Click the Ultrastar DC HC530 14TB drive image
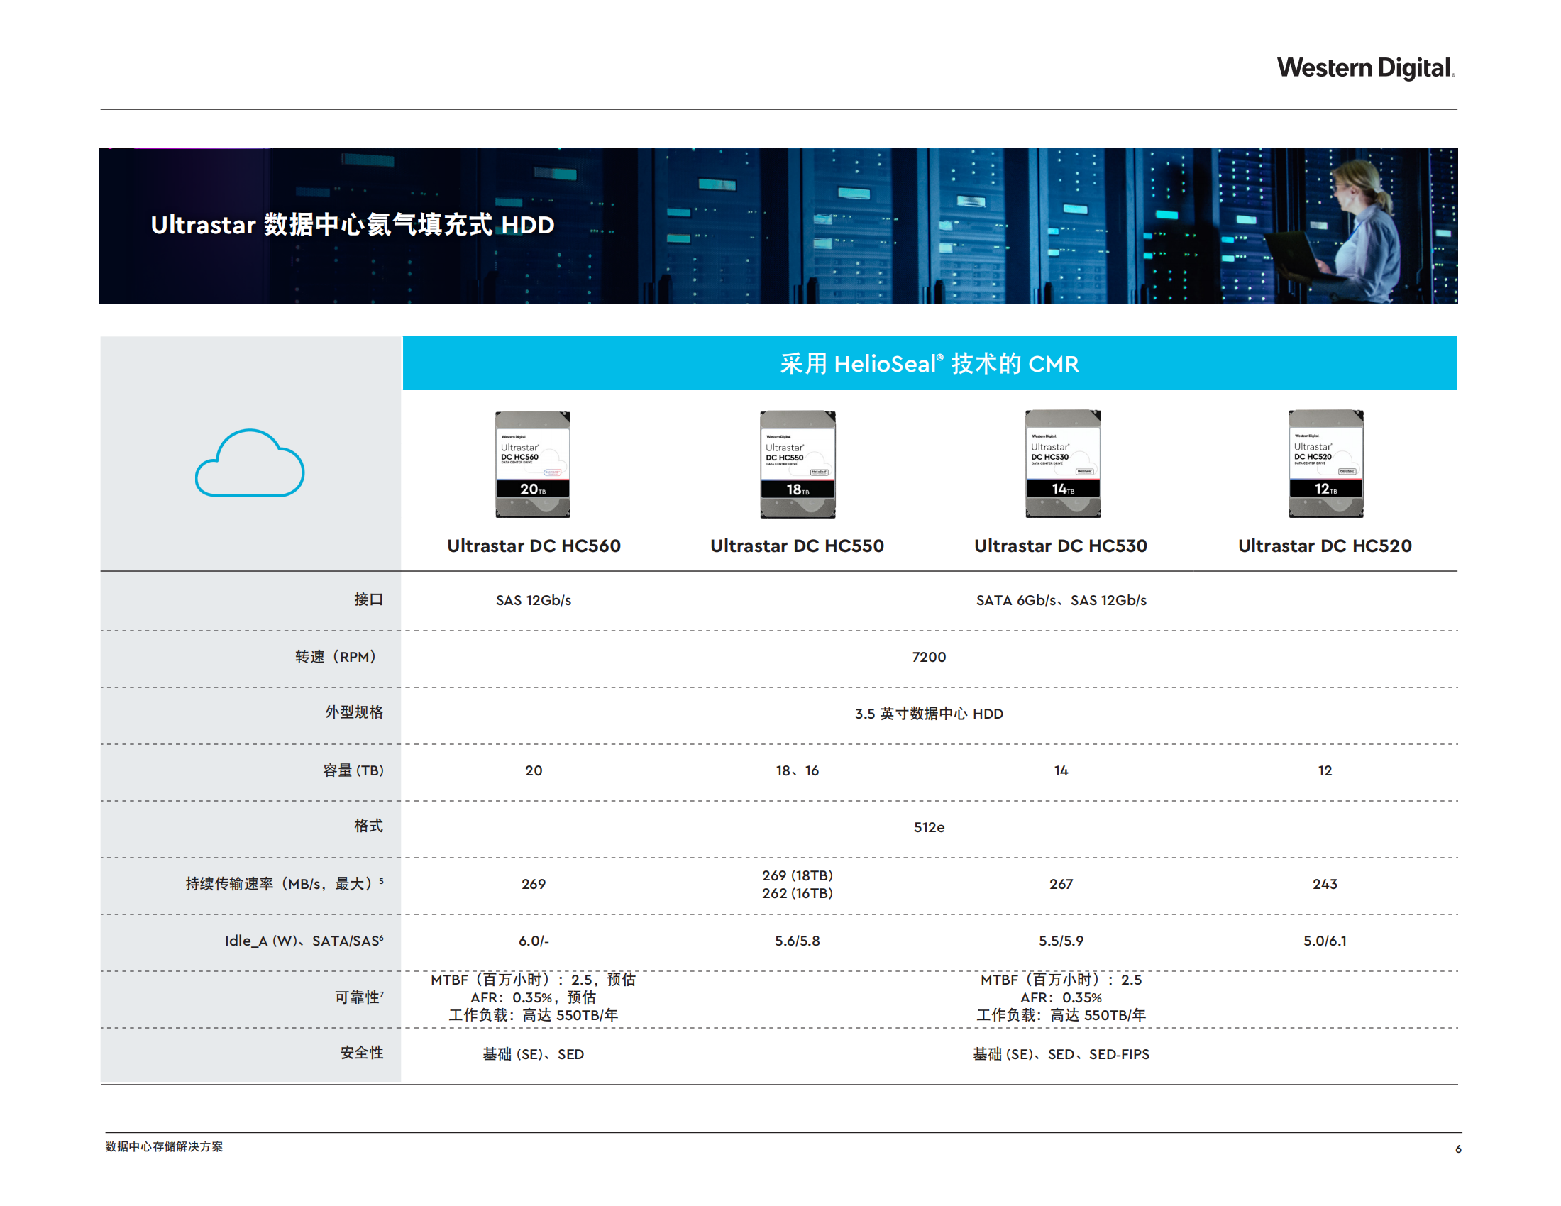This screenshot has height=1206, width=1561. tap(1062, 464)
